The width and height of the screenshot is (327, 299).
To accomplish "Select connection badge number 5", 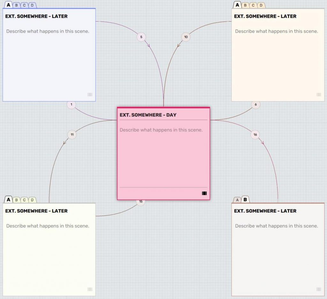I will pyautogui.click(x=141, y=37).
